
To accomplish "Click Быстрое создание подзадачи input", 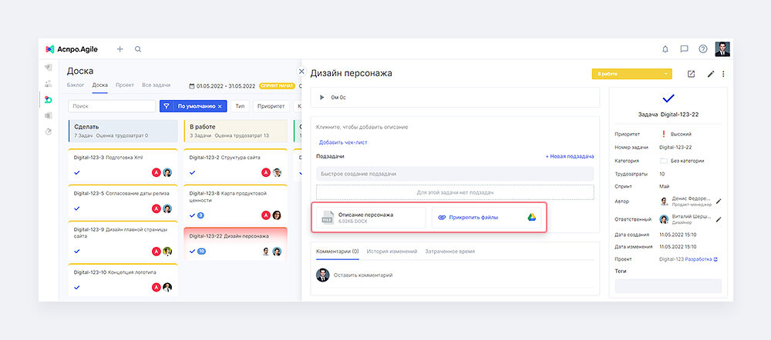I will (x=455, y=174).
